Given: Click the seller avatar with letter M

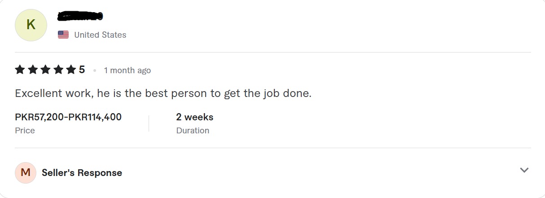Looking at the screenshot, I should 26,173.
